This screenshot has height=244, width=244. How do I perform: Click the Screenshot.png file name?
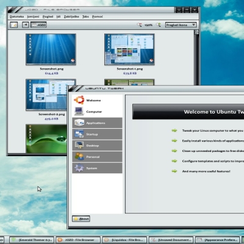[52, 69]
